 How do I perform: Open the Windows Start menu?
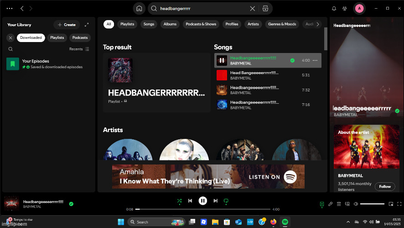[x=121, y=222]
